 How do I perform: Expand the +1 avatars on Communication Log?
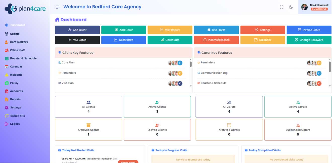[319, 73]
